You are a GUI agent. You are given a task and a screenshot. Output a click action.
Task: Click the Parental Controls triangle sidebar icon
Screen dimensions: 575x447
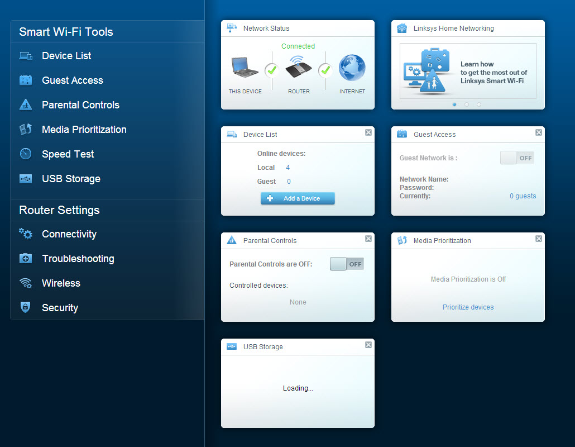(26, 105)
